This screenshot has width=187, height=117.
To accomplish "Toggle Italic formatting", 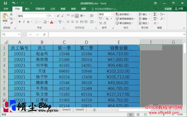I will [x=24, y=22].
